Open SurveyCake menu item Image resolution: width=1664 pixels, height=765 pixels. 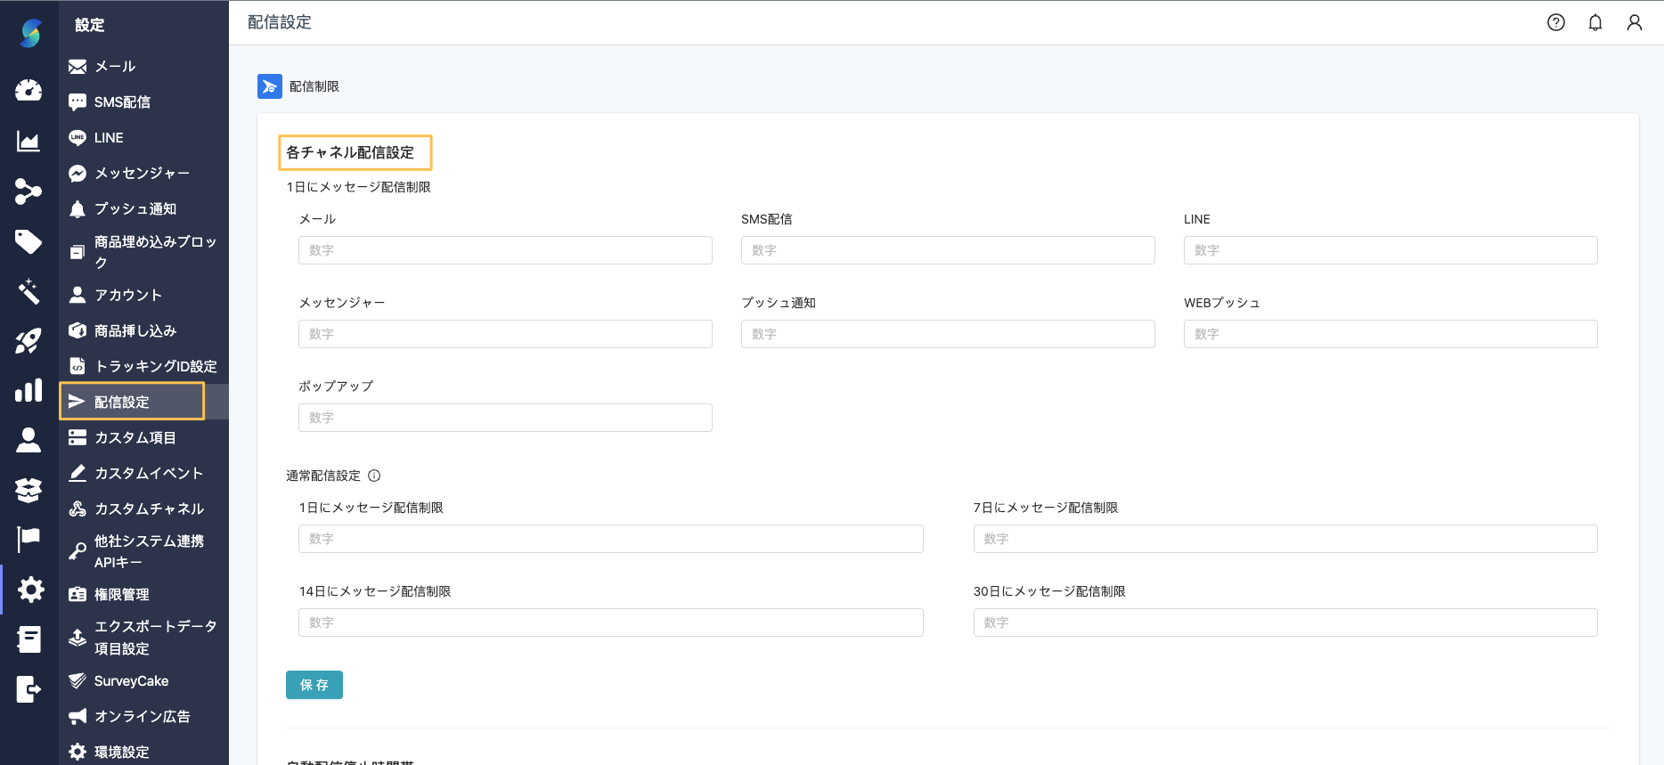(143, 680)
